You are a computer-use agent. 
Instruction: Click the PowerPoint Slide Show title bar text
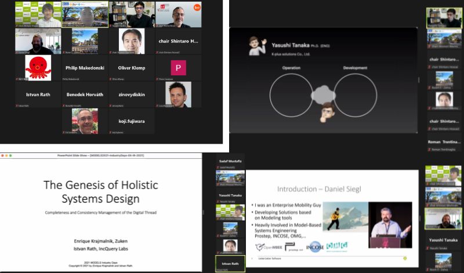tap(100, 155)
